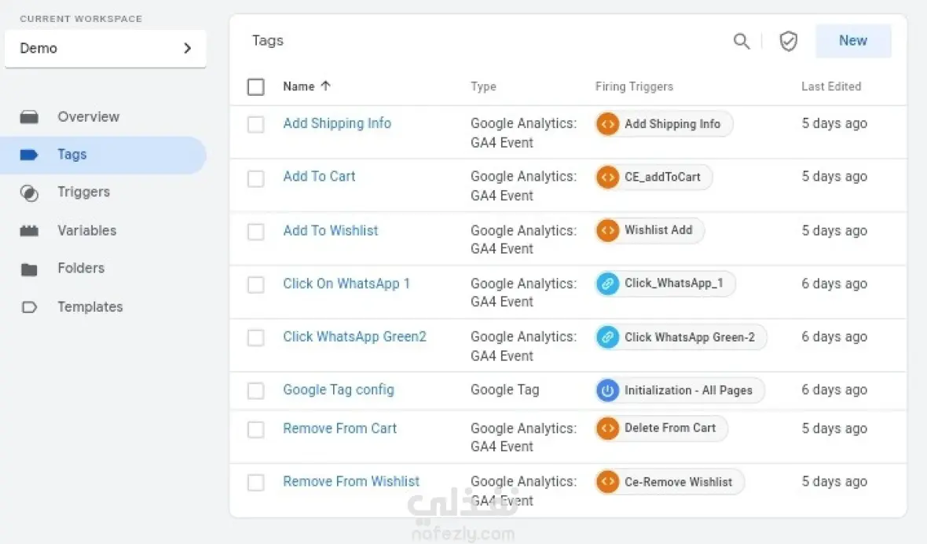Screen dimensions: 927x544
Task: Click the CE_addToCart trigger icon
Action: click(x=607, y=177)
